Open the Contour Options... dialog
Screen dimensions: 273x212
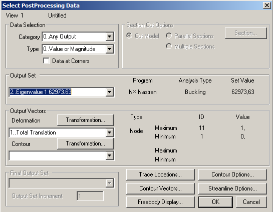click(x=232, y=174)
